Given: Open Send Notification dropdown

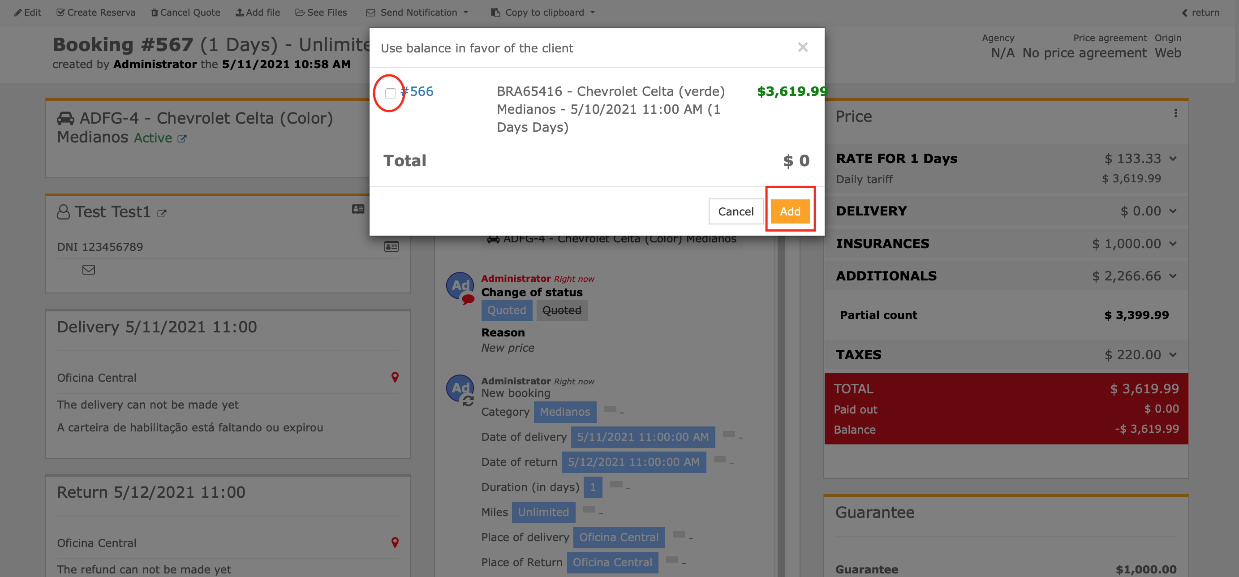Looking at the screenshot, I should (x=417, y=12).
